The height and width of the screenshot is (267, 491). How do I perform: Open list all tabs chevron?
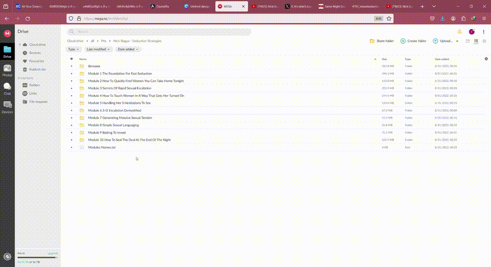[x=434, y=6]
